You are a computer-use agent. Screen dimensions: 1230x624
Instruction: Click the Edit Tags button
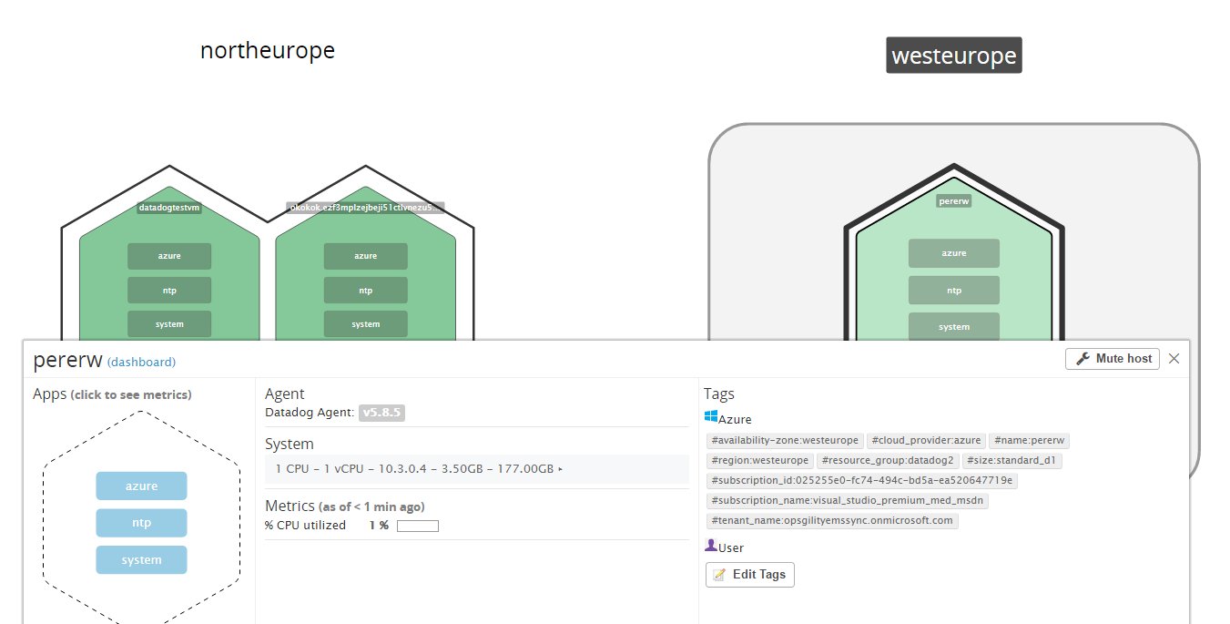[750, 575]
